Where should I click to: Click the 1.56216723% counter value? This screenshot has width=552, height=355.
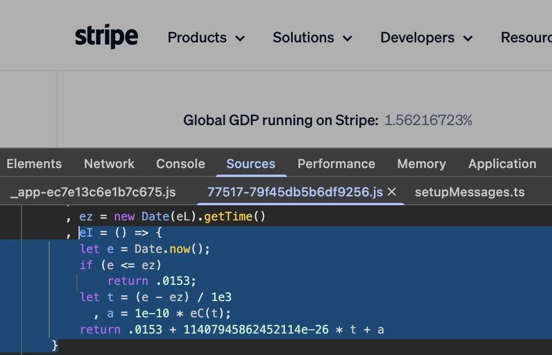428,120
